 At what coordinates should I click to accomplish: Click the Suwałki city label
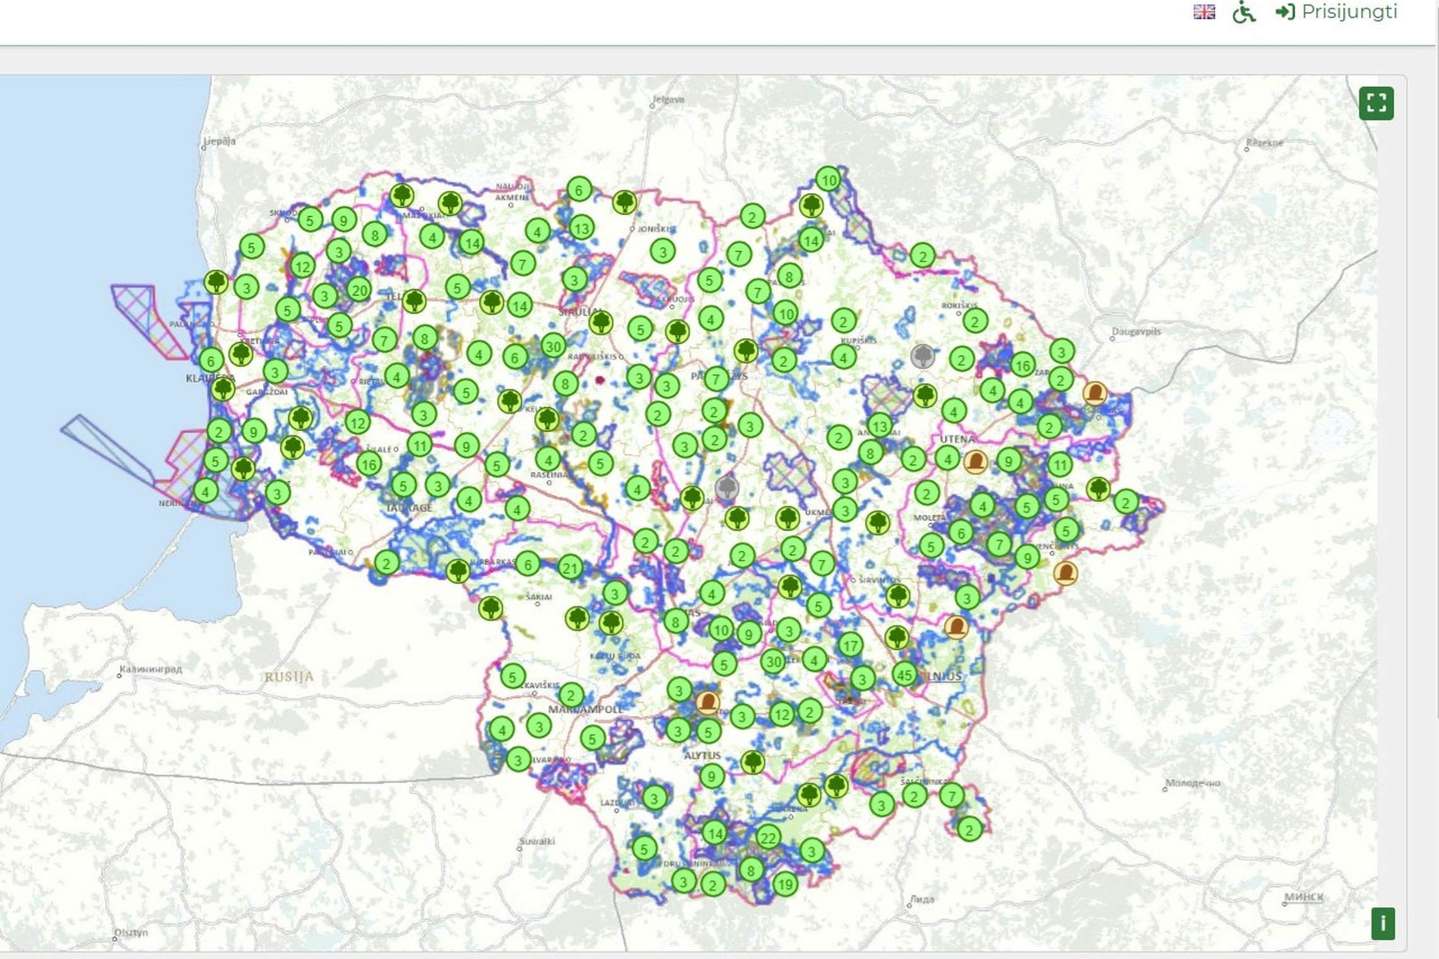click(536, 841)
